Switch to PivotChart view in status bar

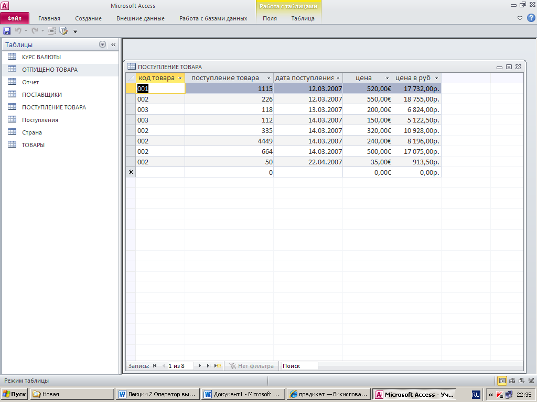521,381
